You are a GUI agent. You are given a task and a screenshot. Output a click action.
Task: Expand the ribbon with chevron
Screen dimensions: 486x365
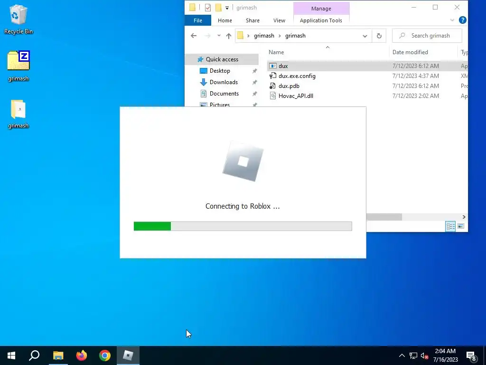pyautogui.click(x=452, y=20)
